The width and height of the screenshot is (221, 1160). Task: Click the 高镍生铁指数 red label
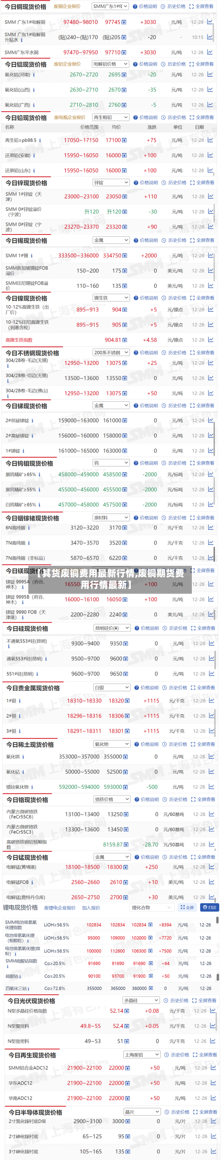[x=19, y=340]
